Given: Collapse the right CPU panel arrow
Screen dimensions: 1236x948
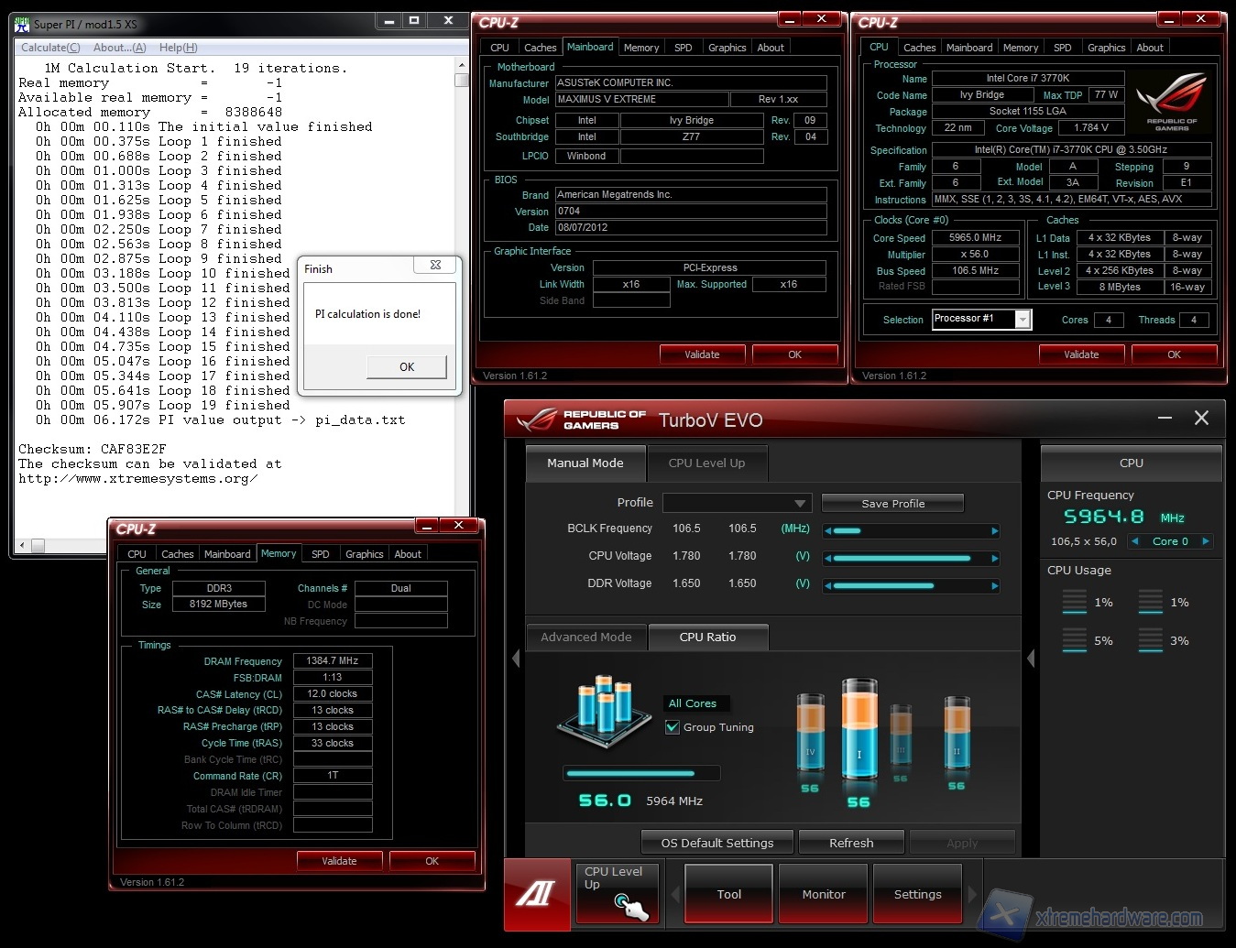Looking at the screenshot, I should pyautogui.click(x=1031, y=658).
